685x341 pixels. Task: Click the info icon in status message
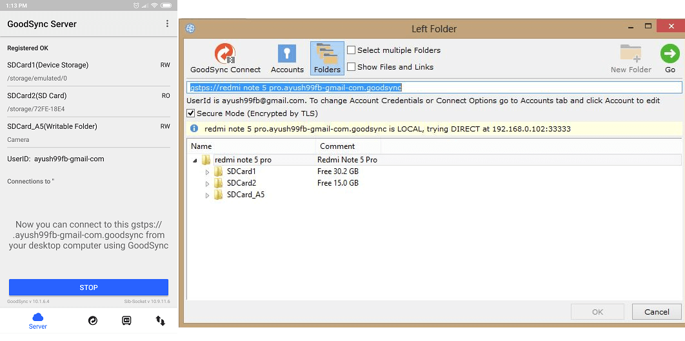coord(194,128)
